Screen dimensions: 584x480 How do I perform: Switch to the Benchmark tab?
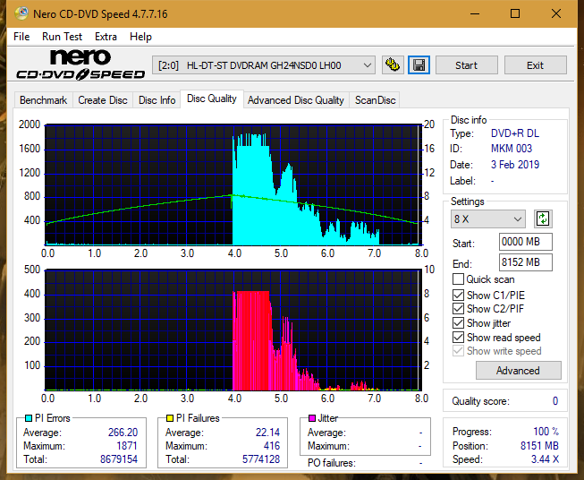44,100
